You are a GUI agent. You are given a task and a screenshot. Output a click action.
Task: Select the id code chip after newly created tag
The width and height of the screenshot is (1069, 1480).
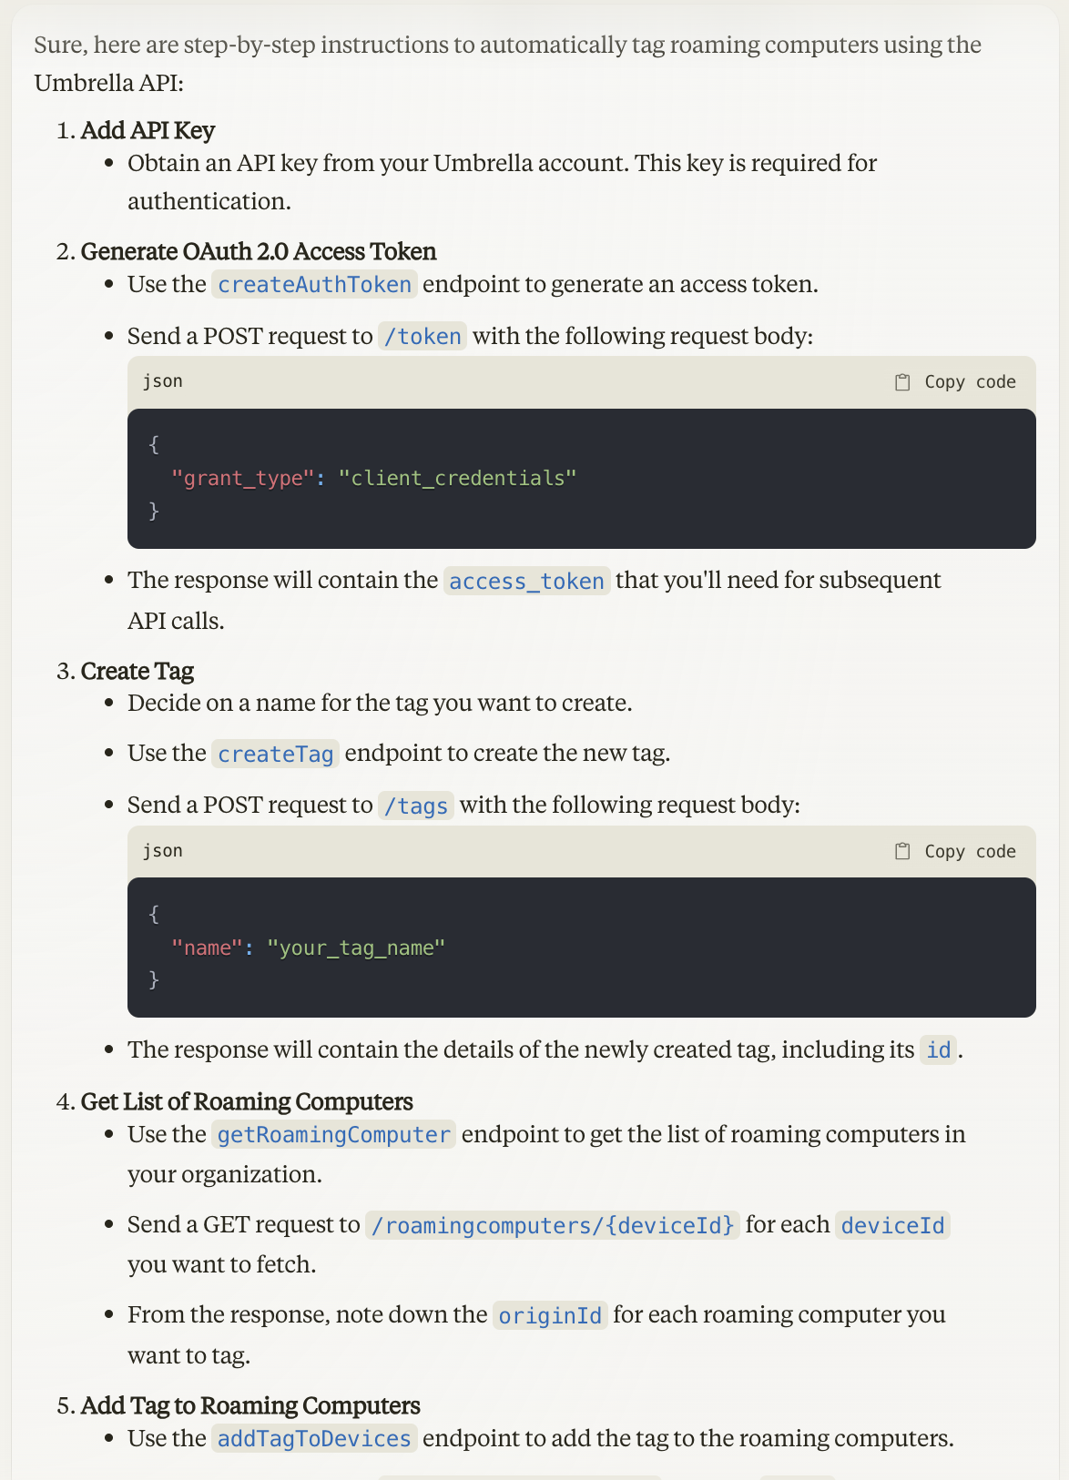pos(938,1050)
